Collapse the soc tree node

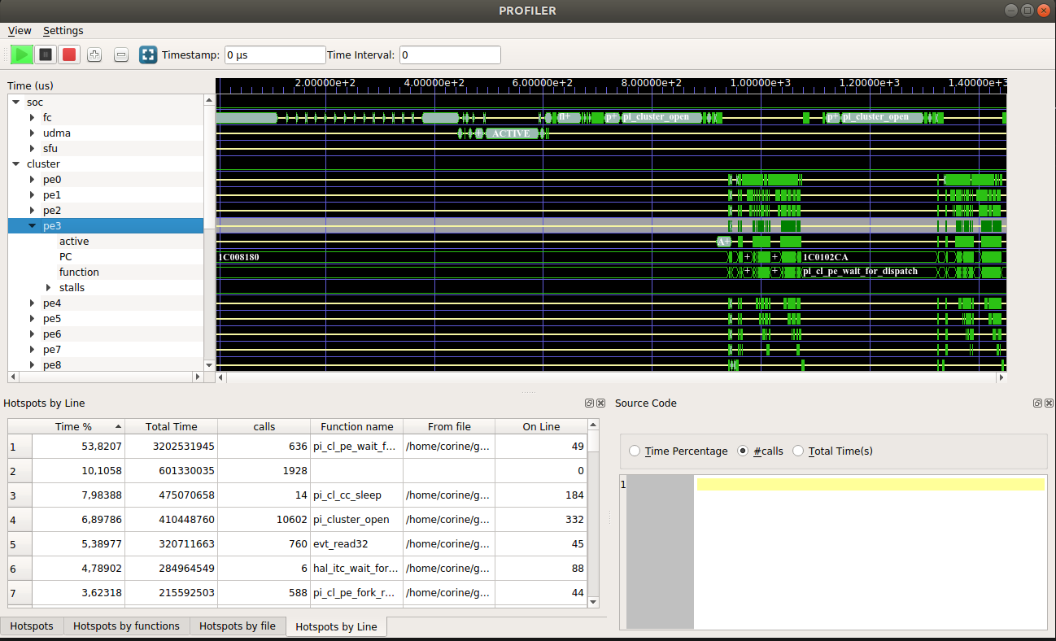tap(15, 102)
